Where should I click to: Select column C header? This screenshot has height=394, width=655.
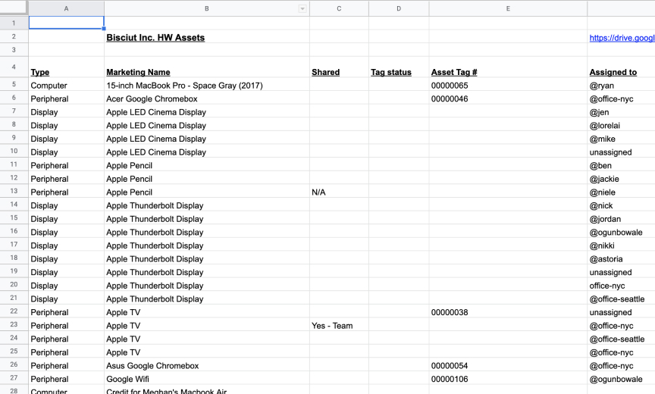[x=339, y=8]
